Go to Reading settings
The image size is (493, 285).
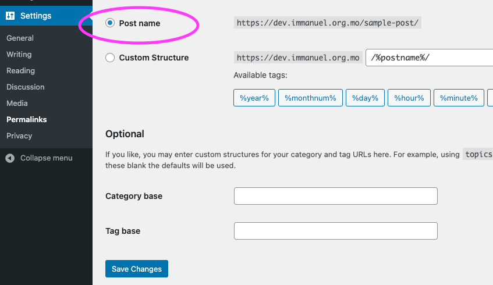pyautogui.click(x=20, y=71)
